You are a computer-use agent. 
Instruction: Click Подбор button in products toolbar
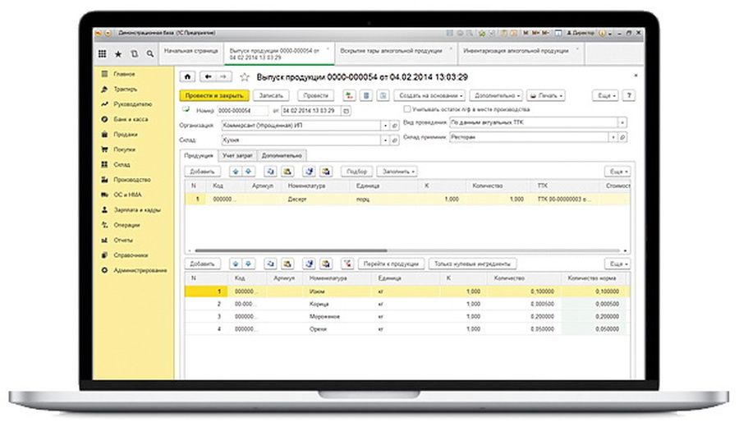pyautogui.click(x=357, y=172)
